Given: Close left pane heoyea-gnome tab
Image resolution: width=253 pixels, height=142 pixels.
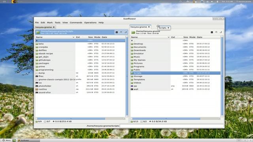Looking at the screenshot, I should point(54,27).
